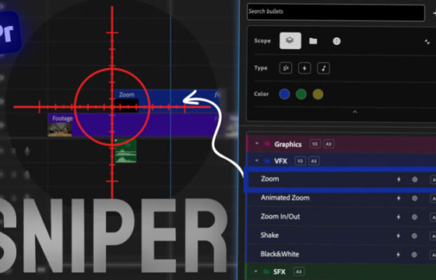Collapse the Graphics folder arrow
Screen dimensions: 436x280
257,143
